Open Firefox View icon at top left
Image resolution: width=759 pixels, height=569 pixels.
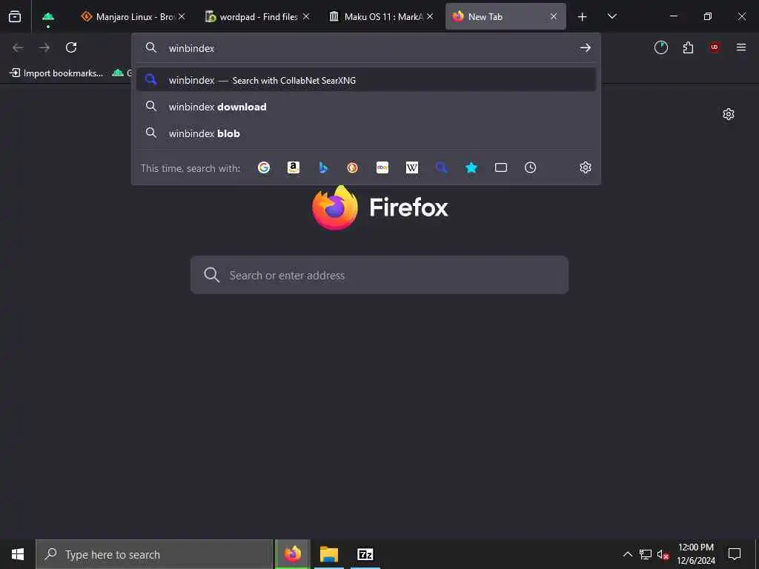15,16
